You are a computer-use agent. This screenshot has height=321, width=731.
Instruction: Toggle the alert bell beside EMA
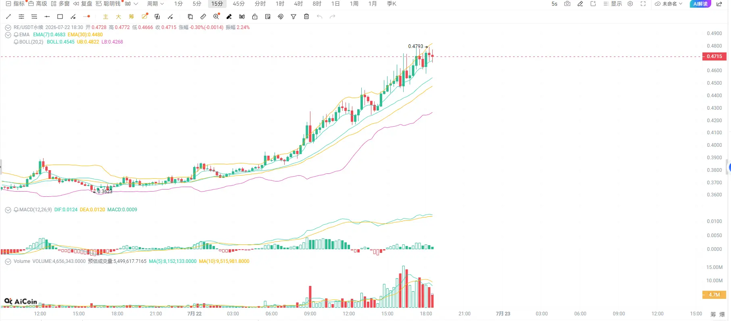16,35
